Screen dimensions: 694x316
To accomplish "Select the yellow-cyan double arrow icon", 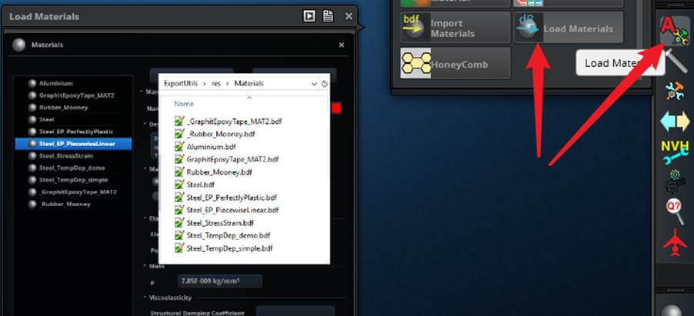I will click(675, 122).
